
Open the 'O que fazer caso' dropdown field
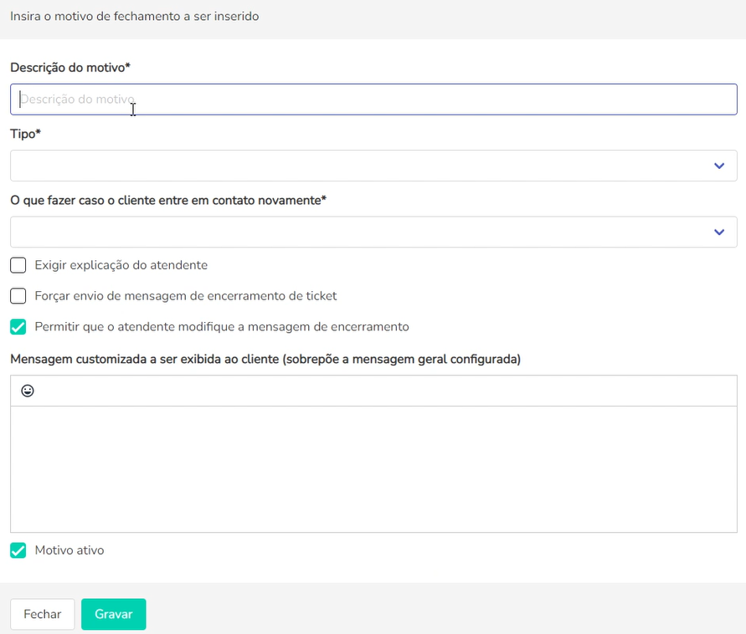click(x=360, y=232)
